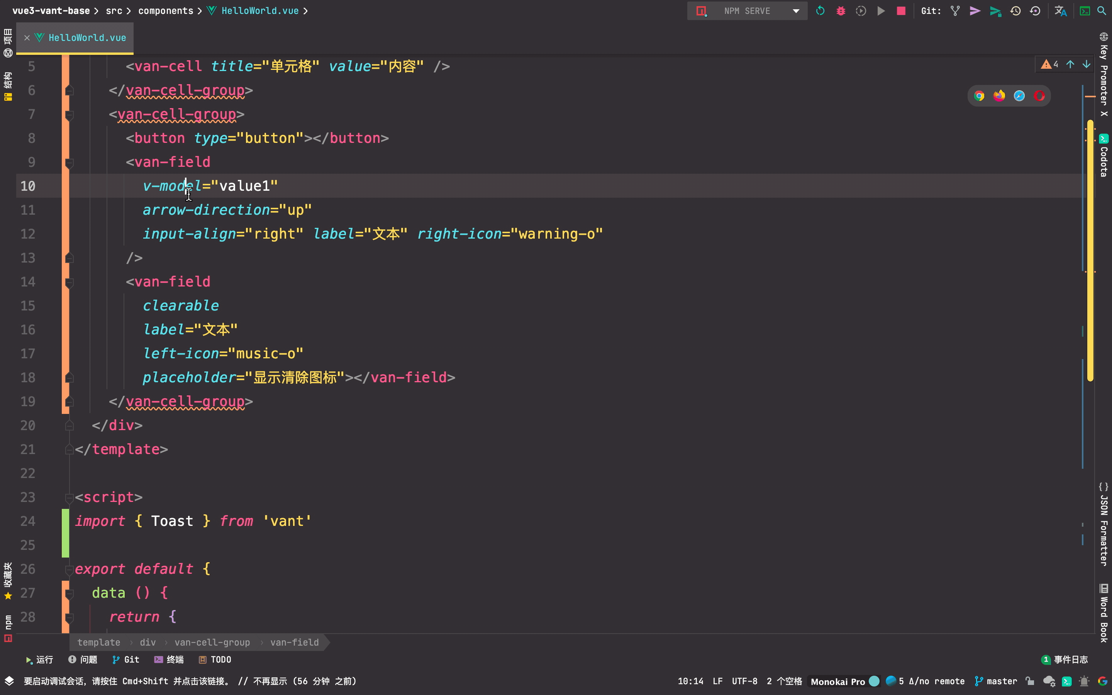Viewport: 1112px width, 695px height.
Task: Open the 终端 terminal tool tab
Action: tap(169, 659)
